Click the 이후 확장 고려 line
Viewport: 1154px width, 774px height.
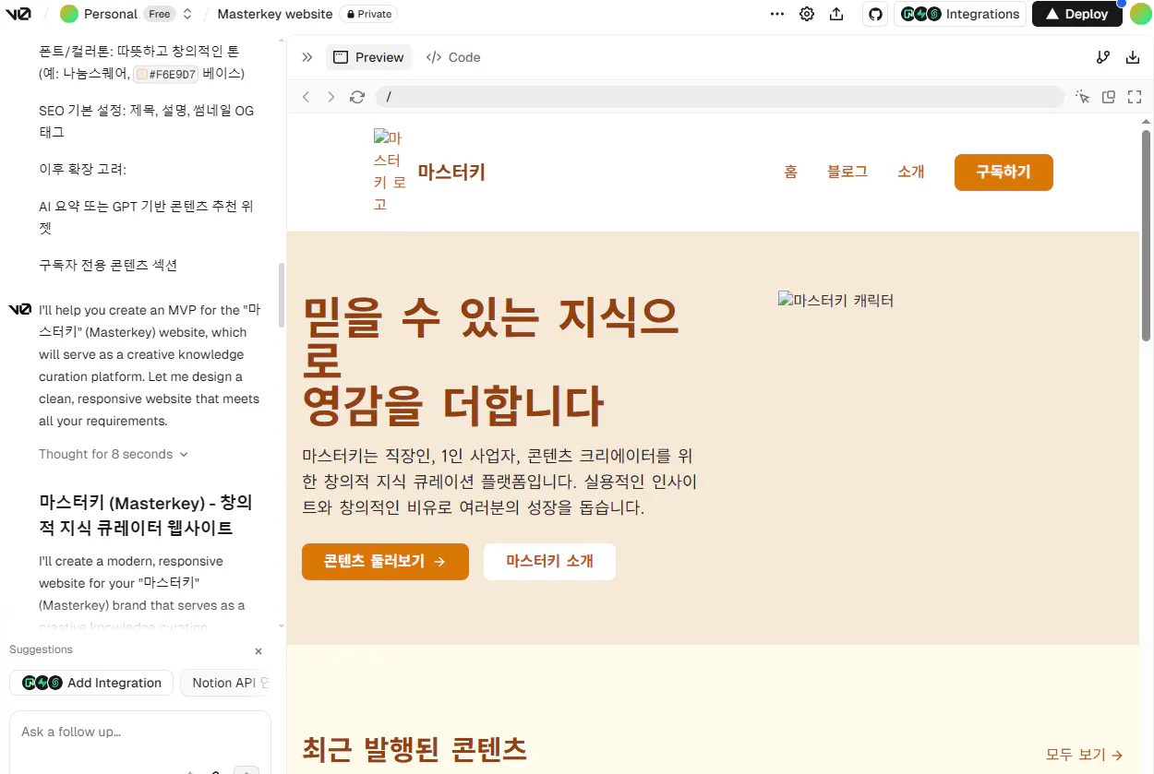82,169
